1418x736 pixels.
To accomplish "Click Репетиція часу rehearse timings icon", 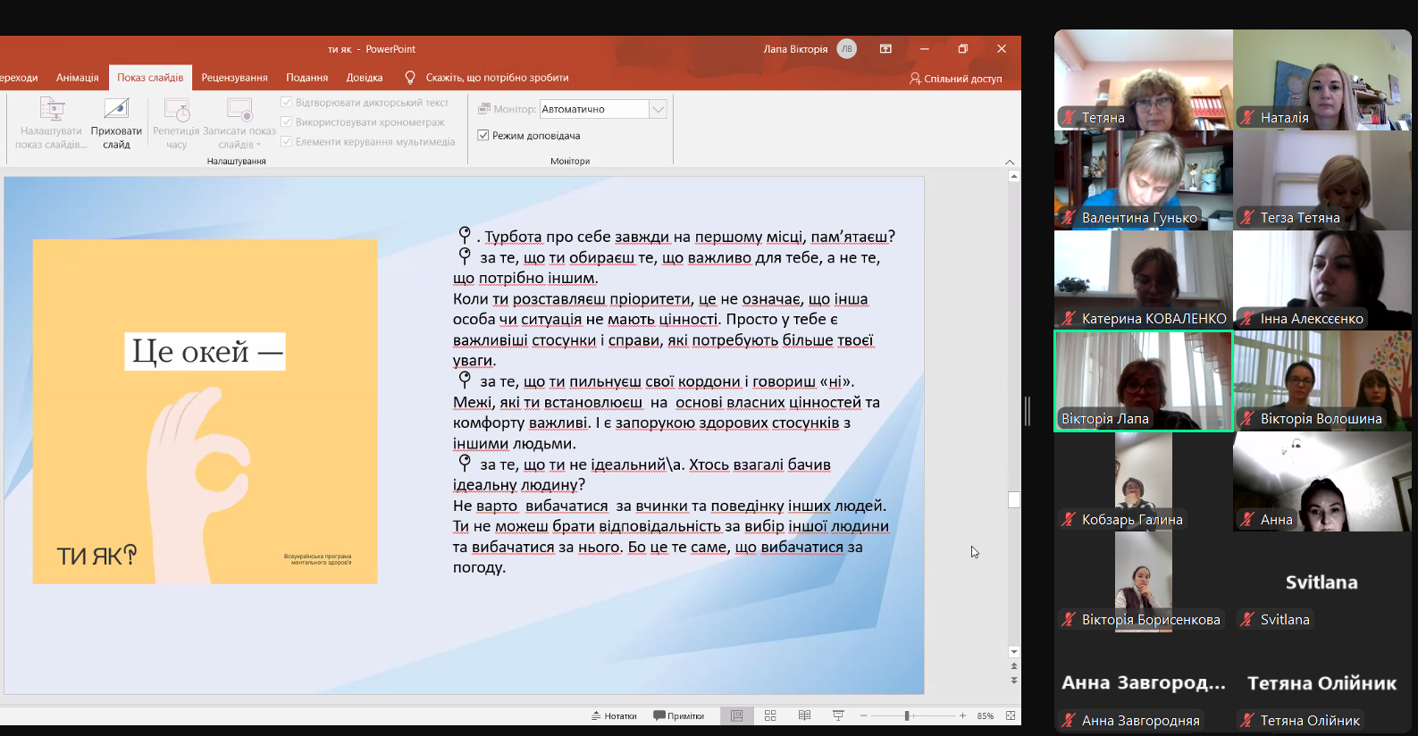I will click(x=177, y=110).
